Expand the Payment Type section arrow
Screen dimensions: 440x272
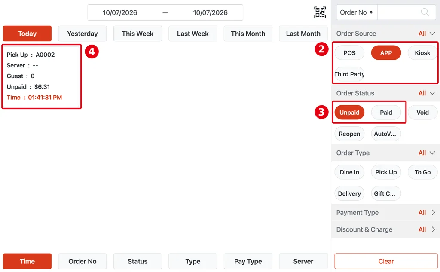coord(433,213)
